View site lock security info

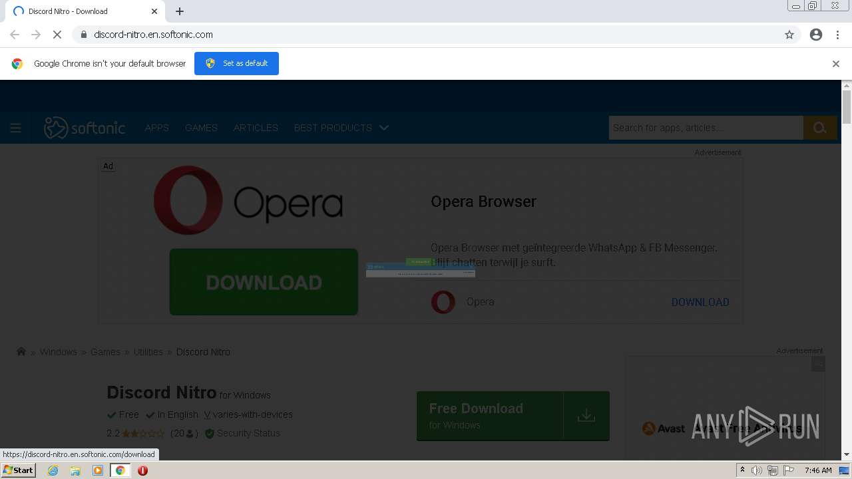[83, 35]
